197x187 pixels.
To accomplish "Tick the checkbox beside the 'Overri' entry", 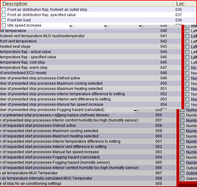I will pyautogui.click(x=182, y=179).
